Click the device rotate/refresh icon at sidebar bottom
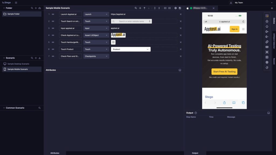 [267, 68]
